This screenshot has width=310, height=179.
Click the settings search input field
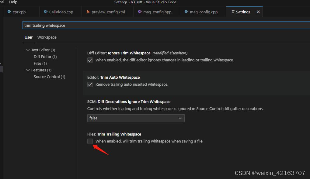pyautogui.click(x=166, y=25)
